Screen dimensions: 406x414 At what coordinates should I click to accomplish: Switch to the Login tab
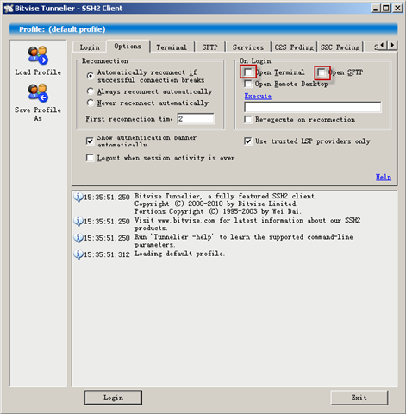pos(90,47)
